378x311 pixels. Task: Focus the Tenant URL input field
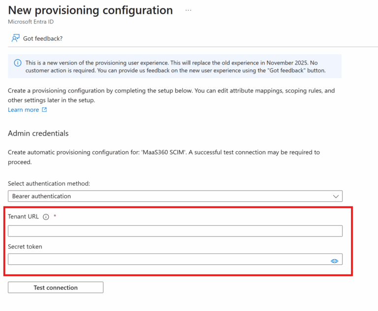(x=175, y=231)
